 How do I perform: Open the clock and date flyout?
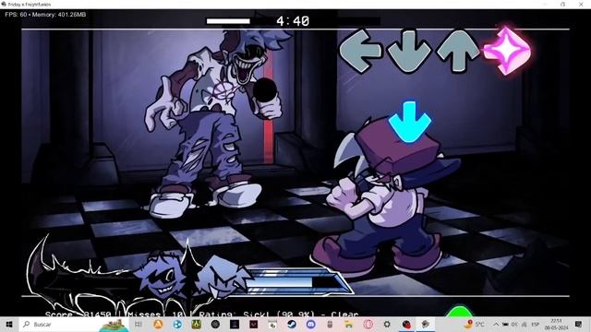[556, 324]
